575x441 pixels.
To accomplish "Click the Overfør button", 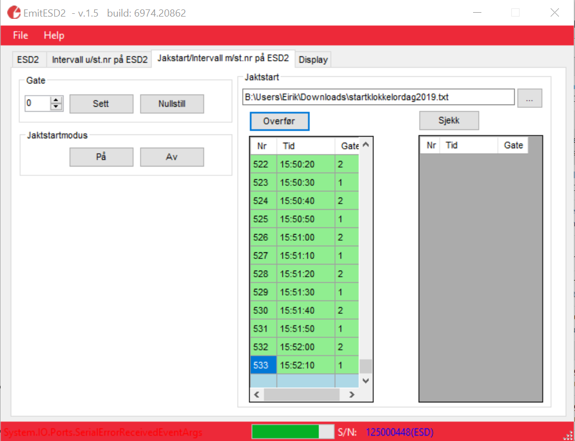I will [279, 121].
